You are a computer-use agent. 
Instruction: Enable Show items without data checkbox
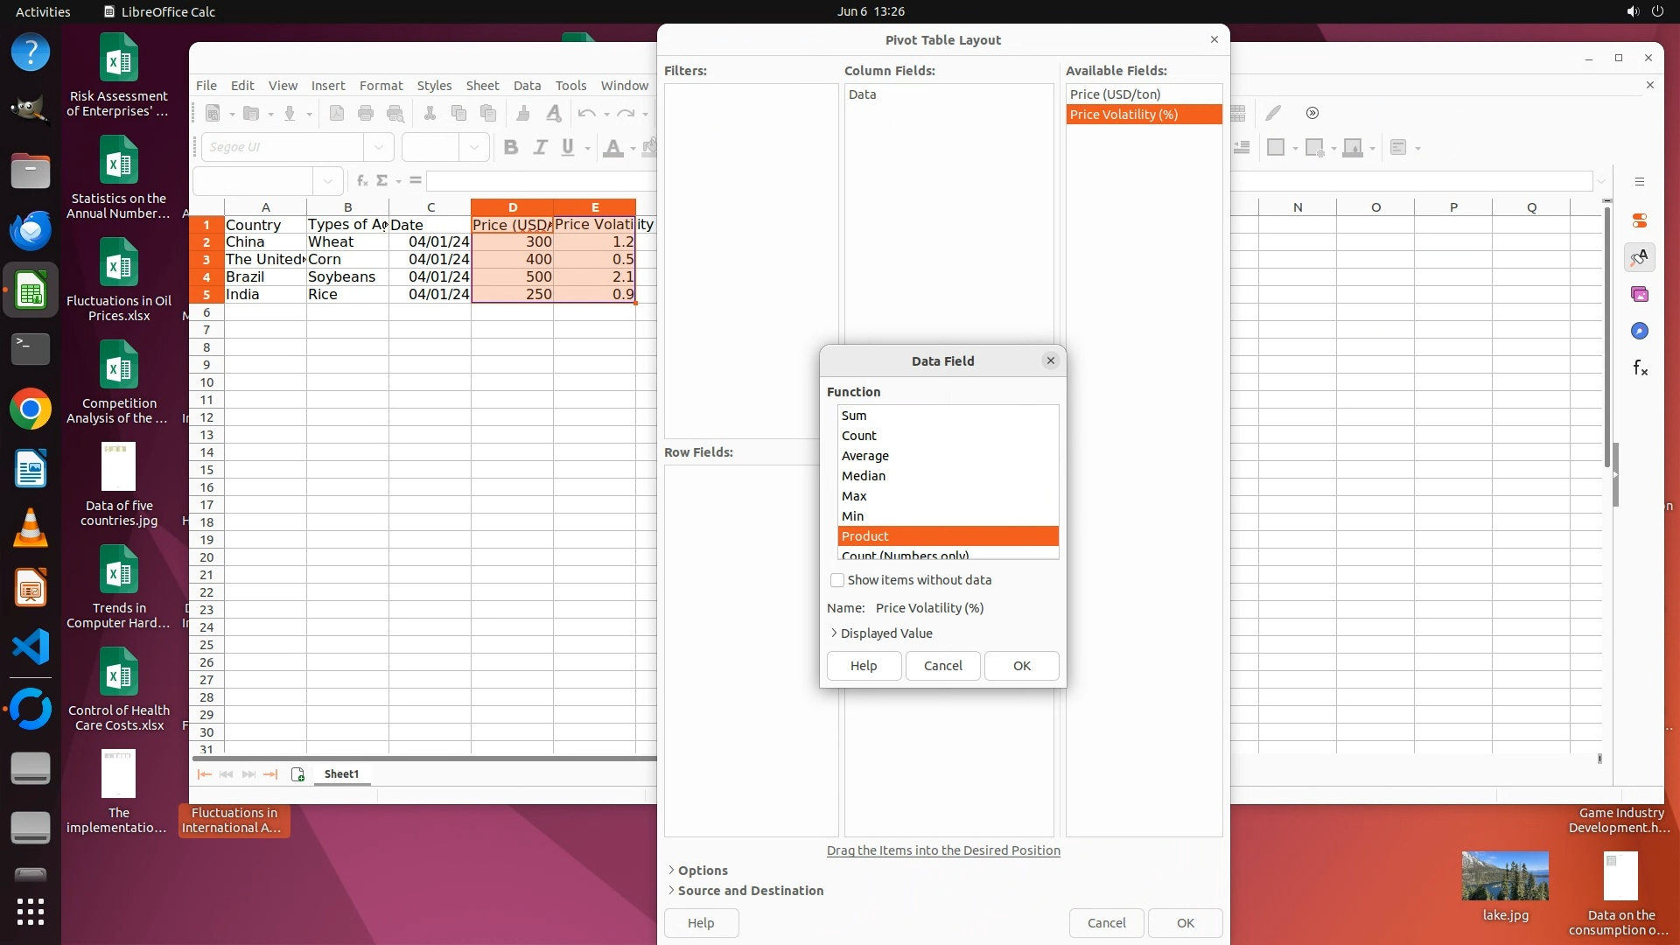pyautogui.click(x=837, y=580)
